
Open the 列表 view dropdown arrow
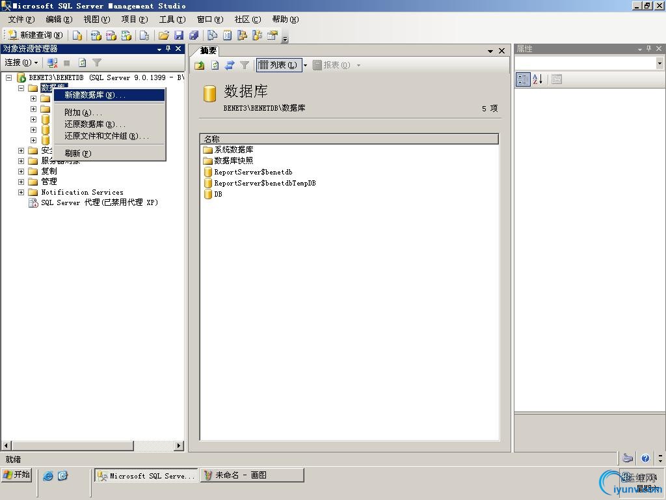click(x=305, y=65)
